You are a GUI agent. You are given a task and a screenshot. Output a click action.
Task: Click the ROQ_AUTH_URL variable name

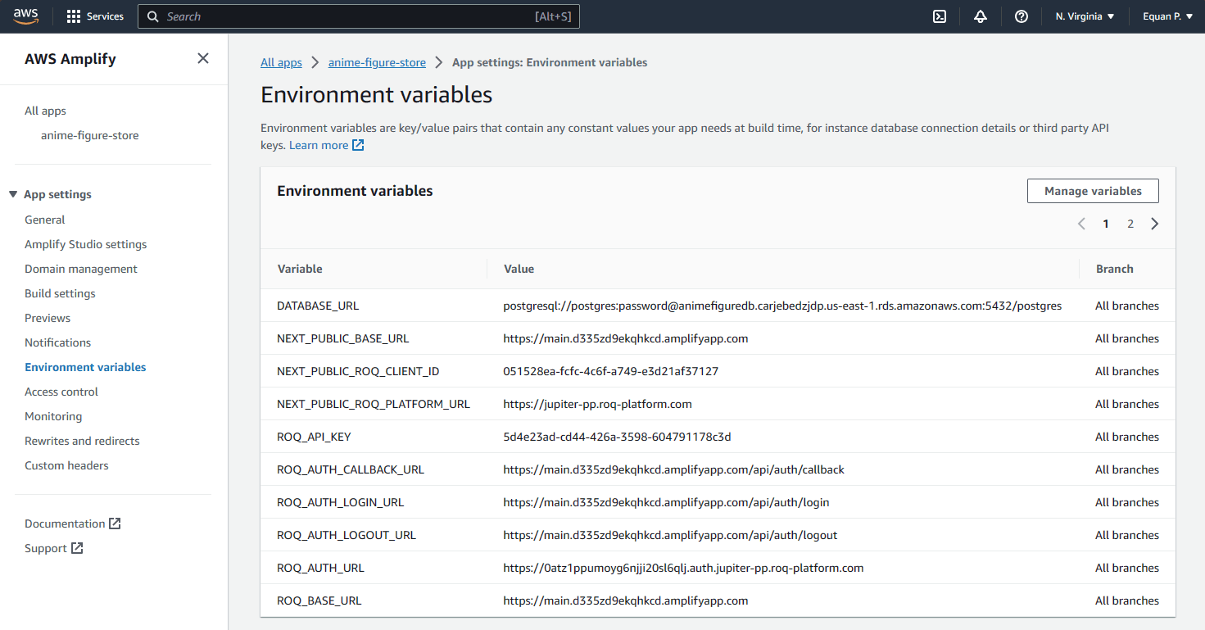pyautogui.click(x=320, y=568)
